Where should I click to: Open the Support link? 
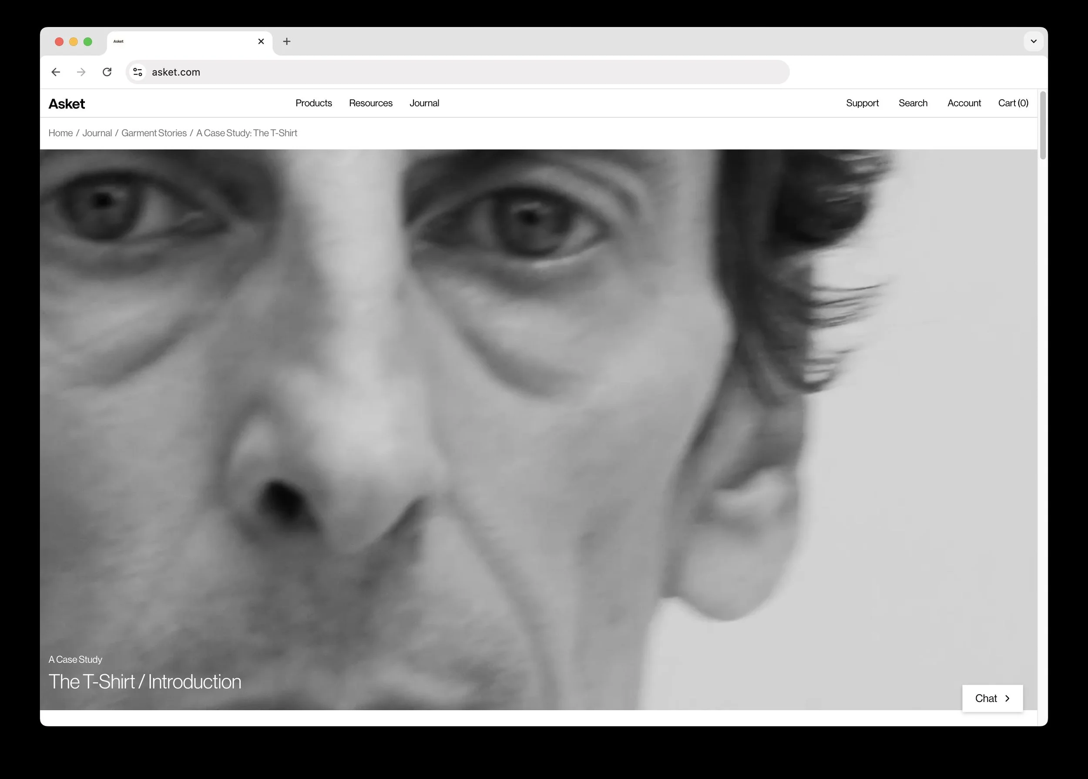(x=862, y=103)
